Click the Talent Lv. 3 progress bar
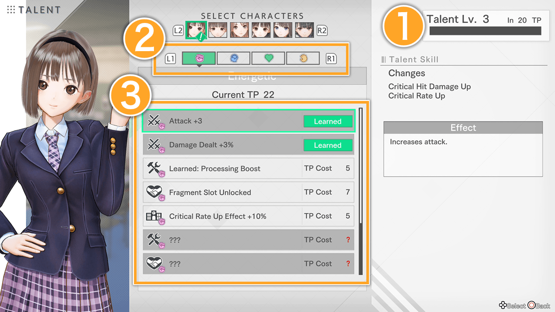The width and height of the screenshot is (555, 312). pos(485,31)
